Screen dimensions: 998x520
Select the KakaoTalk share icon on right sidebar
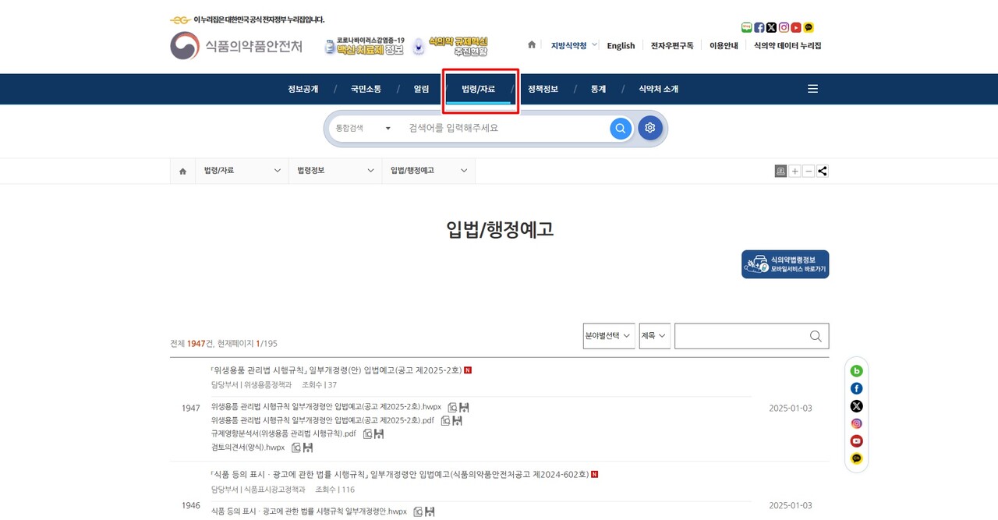pos(856,458)
